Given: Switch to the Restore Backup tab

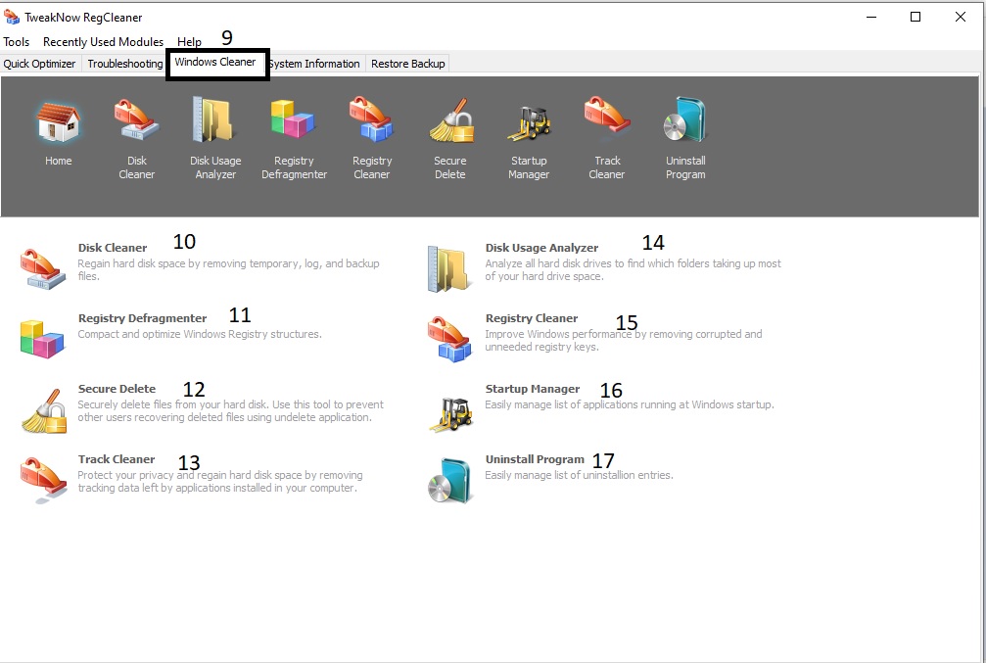Looking at the screenshot, I should pyautogui.click(x=408, y=64).
